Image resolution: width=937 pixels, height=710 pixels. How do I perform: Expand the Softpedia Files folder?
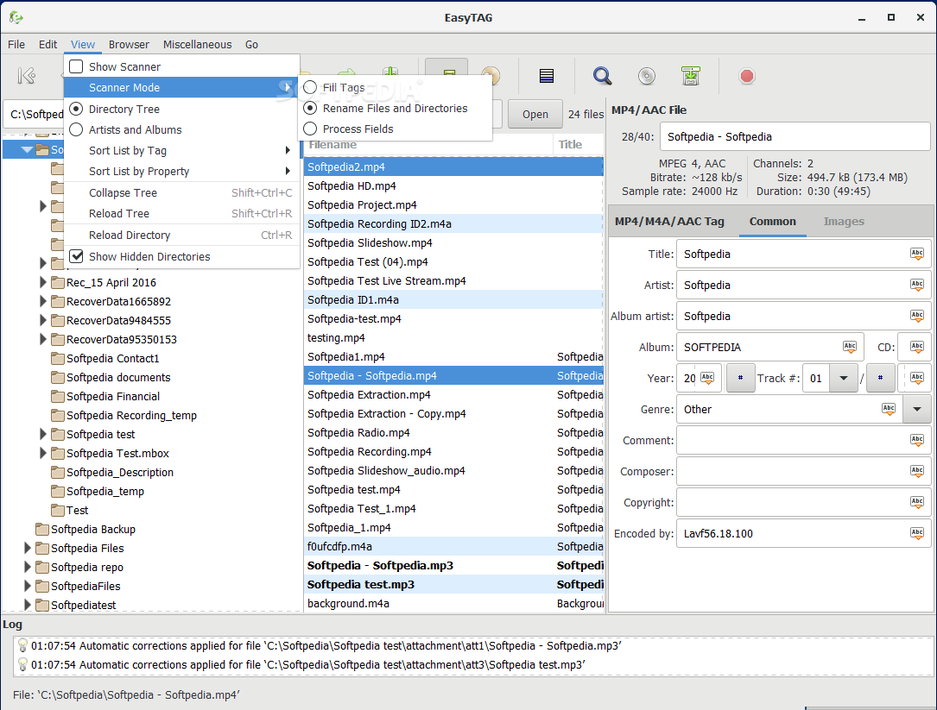(28, 548)
